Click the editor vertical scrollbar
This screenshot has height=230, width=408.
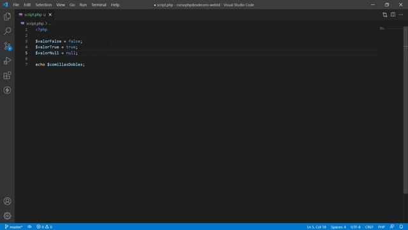(405, 109)
